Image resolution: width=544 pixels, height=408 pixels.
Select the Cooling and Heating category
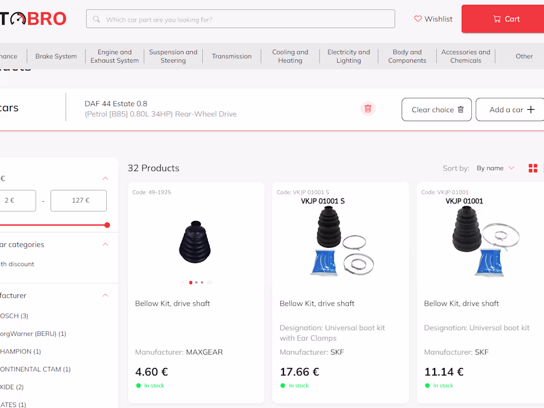coord(290,56)
